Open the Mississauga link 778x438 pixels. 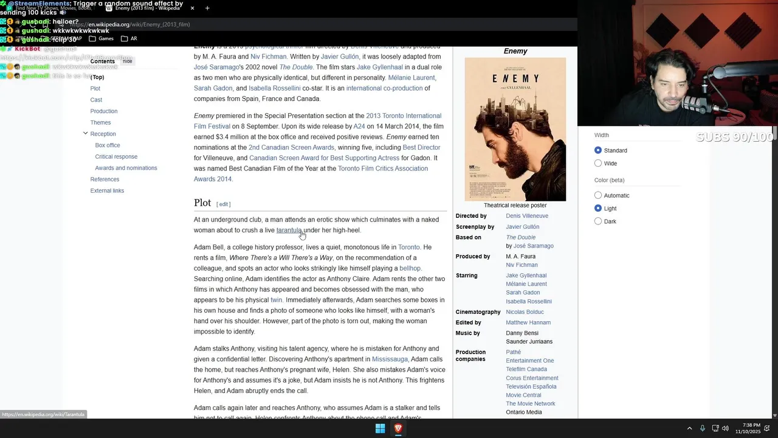click(390, 360)
